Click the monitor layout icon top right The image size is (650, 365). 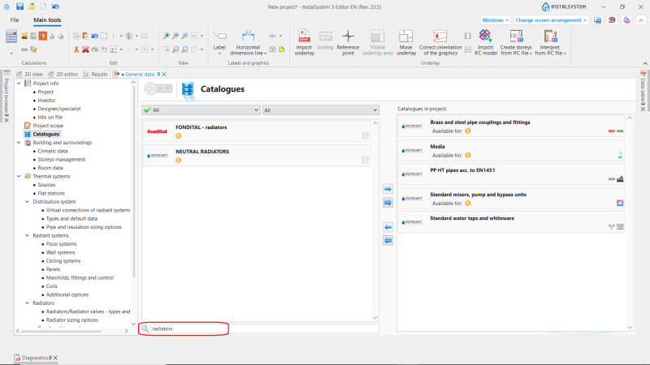[597, 19]
